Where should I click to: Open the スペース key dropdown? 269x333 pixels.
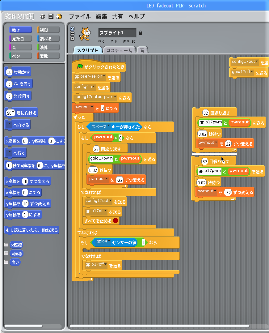[x=108, y=126]
